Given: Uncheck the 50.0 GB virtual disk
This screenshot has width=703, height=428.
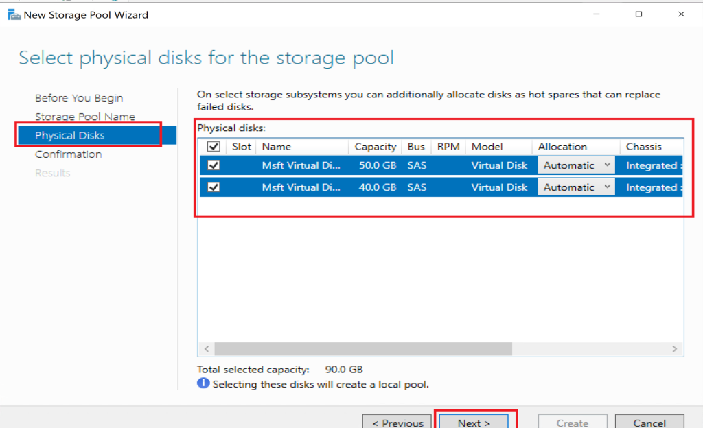Looking at the screenshot, I should click(214, 165).
